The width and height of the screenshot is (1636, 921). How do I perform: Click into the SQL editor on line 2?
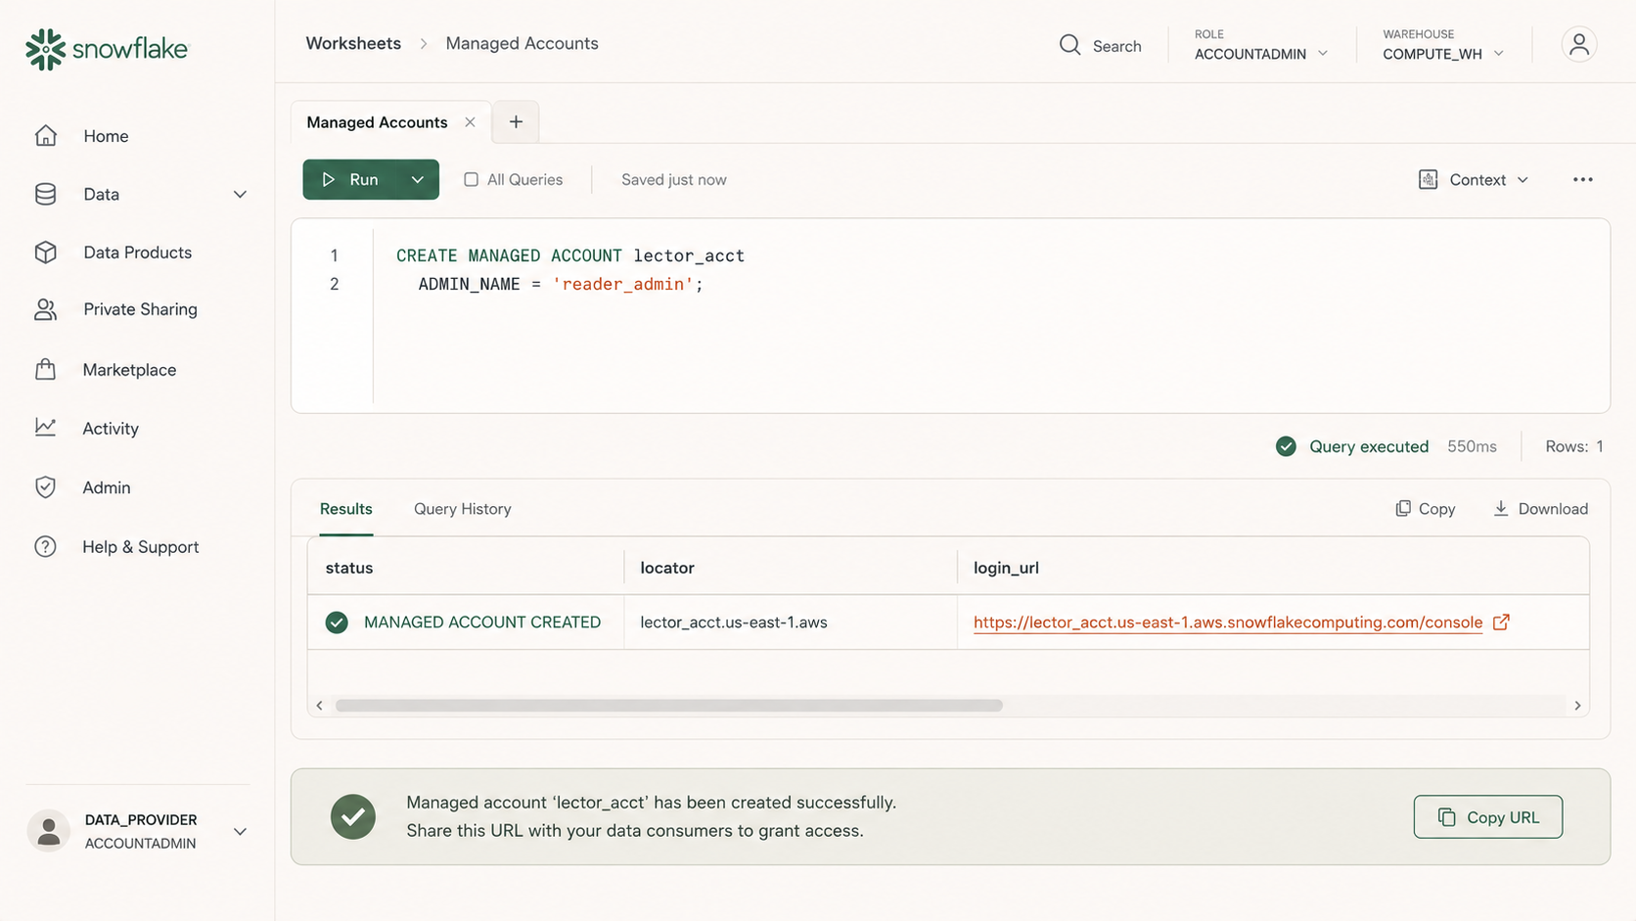[x=560, y=284]
